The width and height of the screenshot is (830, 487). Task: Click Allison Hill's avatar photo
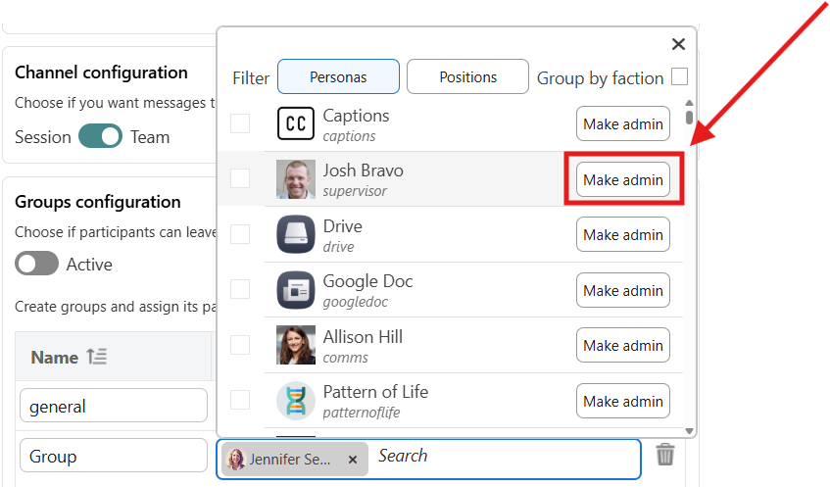[x=295, y=346]
